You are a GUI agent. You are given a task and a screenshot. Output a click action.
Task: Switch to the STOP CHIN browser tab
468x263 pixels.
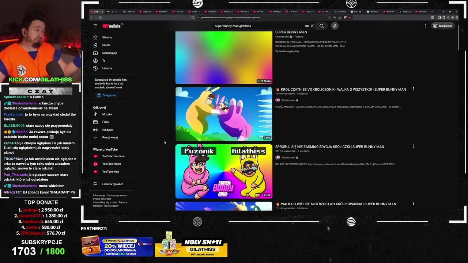tap(178, 12)
